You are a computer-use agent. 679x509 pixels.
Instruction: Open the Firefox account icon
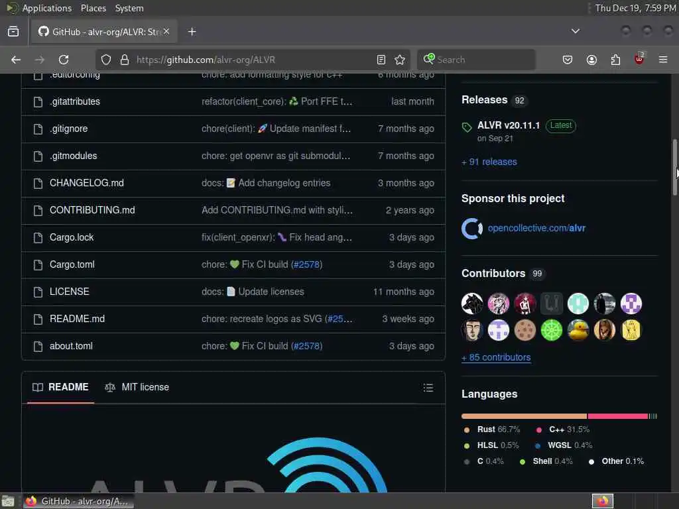[591, 60]
